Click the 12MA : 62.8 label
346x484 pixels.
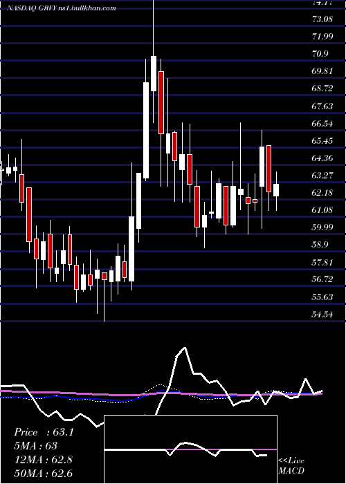tap(43, 459)
